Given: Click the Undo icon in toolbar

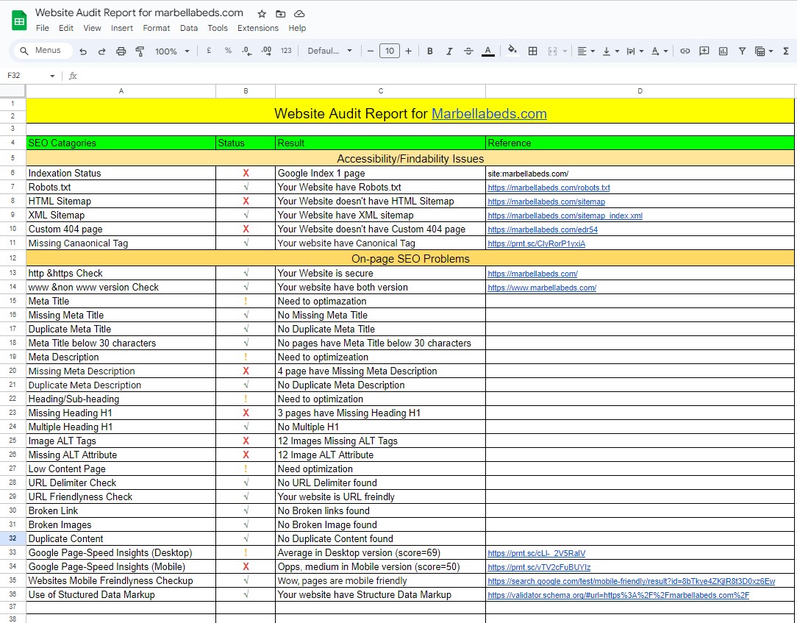Looking at the screenshot, I should click(83, 51).
